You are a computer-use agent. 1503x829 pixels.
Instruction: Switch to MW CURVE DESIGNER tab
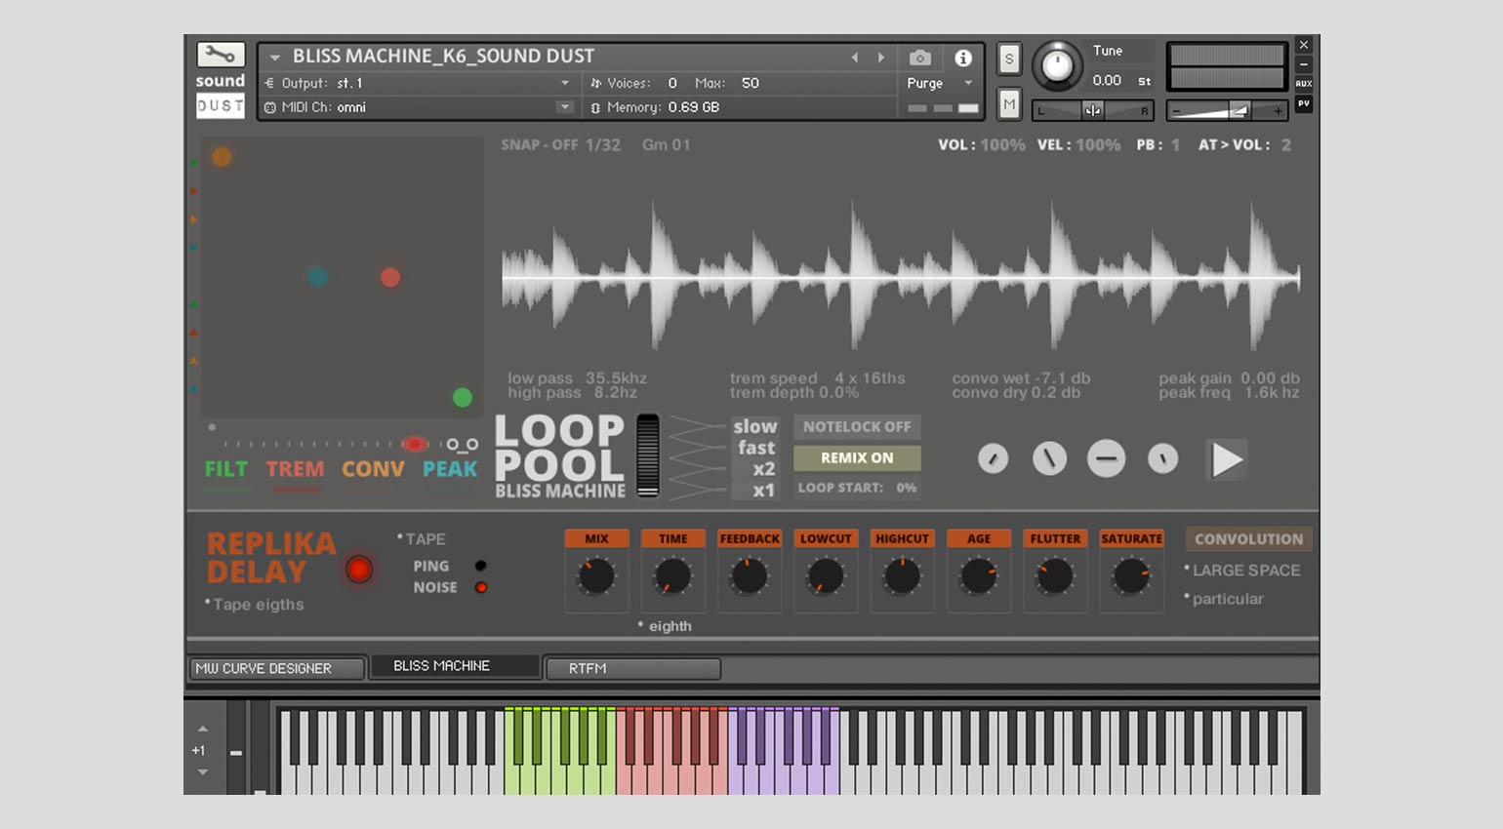[x=276, y=668]
